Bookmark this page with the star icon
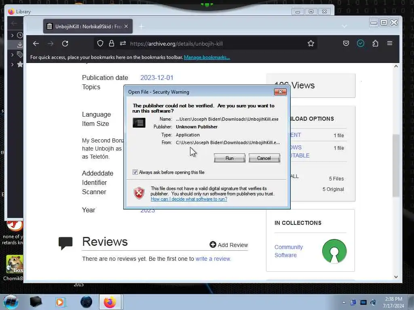414x310 pixels. tap(311, 43)
